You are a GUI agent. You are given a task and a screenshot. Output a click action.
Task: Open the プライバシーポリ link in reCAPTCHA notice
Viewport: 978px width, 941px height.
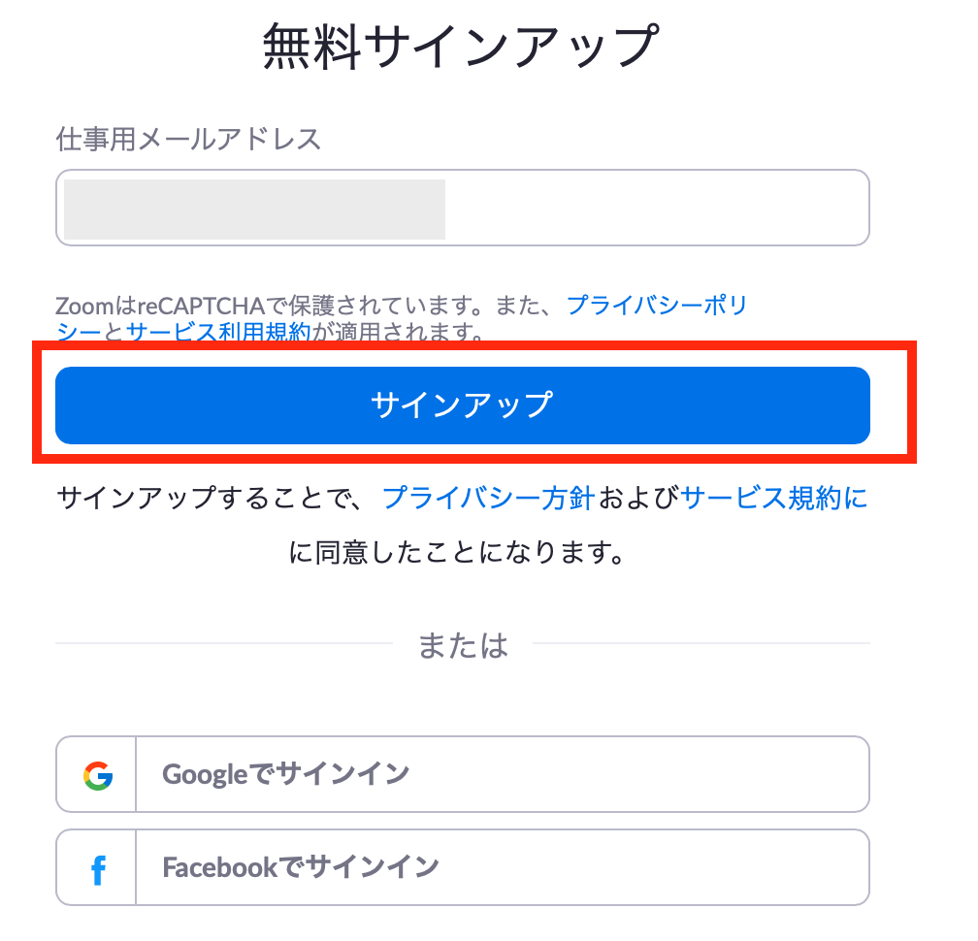pyautogui.click(x=658, y=305)
